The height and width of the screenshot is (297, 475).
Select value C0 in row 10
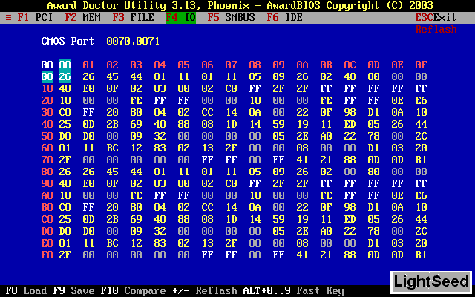coord(231,89)
